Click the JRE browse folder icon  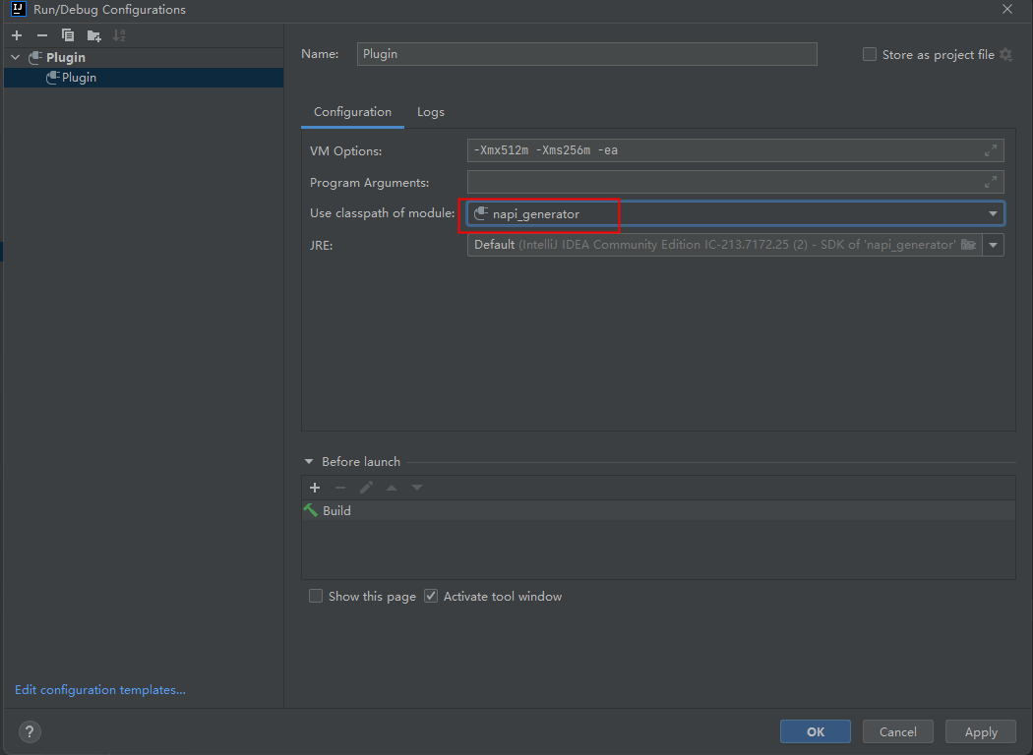coord(968,245)
